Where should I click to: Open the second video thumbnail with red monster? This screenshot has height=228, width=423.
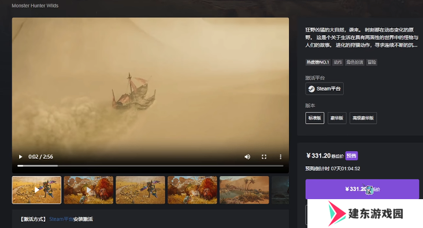tap(88, 190)
